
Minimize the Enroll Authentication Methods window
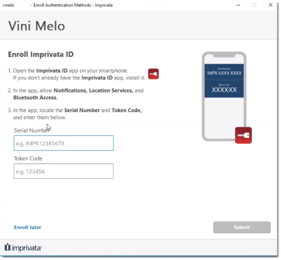click(x=239, y=5)
